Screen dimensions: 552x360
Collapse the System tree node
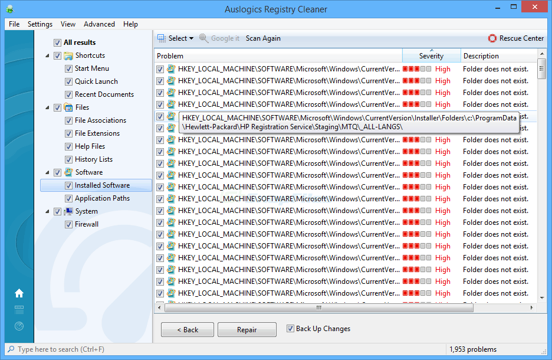pos(47,211)
